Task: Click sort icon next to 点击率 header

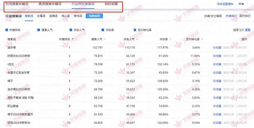Action: pyautogui.click(x=170, y=39)
